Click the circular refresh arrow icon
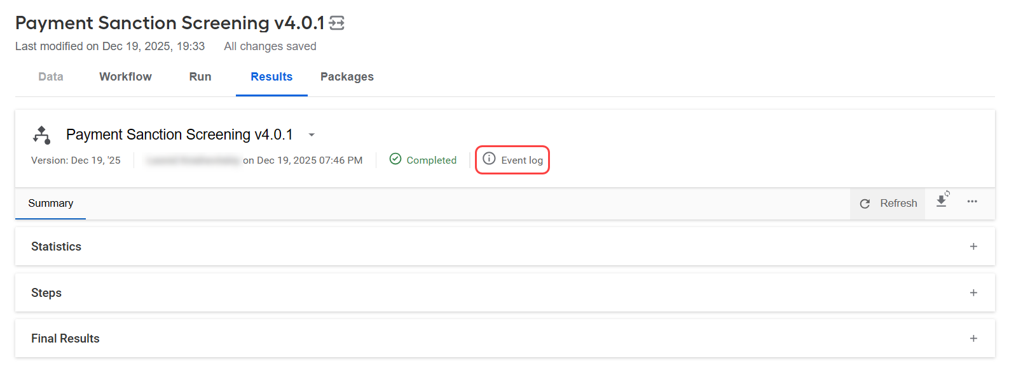 pyautogui.click(x=865, y=204)
